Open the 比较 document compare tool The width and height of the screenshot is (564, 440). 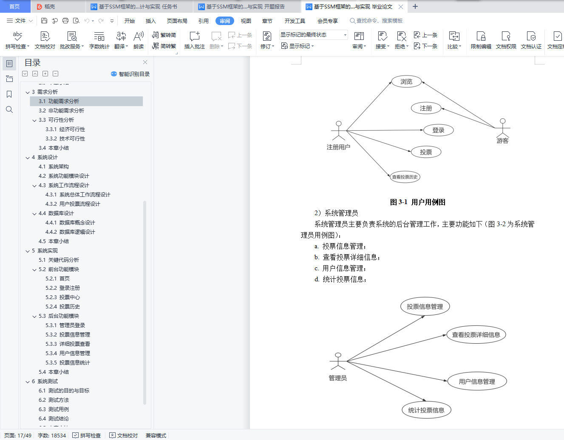coord(454,40)
